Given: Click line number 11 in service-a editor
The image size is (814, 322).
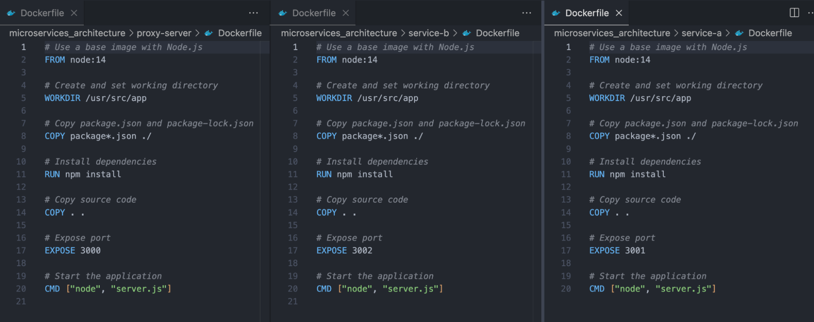Looking at the screenshot, I should coord(566,174).
